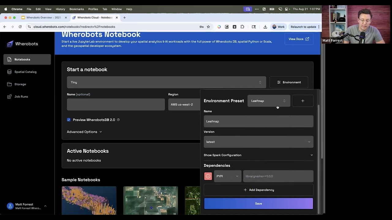Open the PYPI dependency type dropdown

[228, 176]
